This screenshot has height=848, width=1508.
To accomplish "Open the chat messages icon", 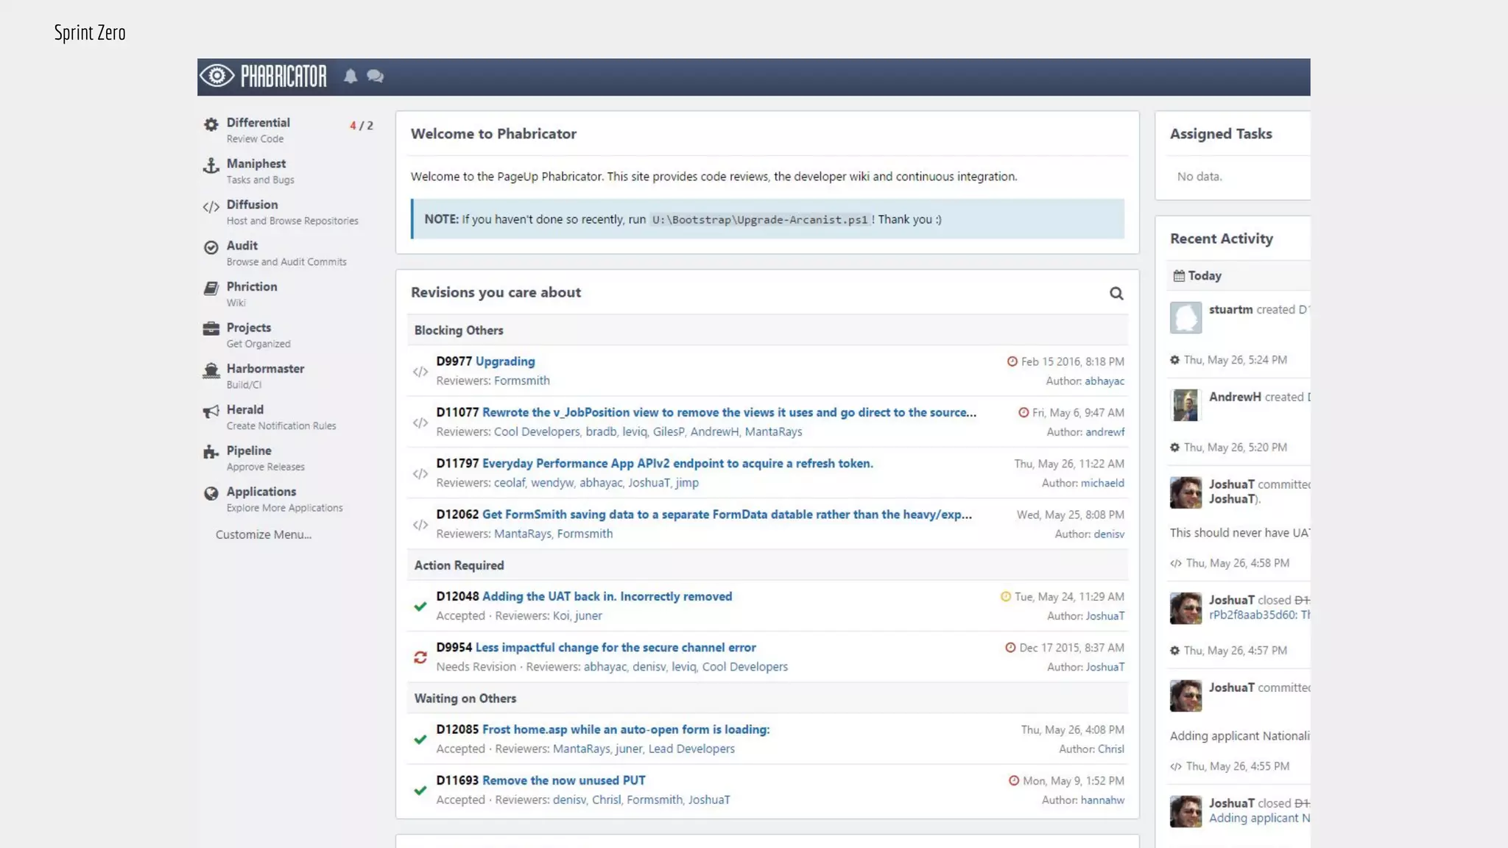I will pos(375,76).
